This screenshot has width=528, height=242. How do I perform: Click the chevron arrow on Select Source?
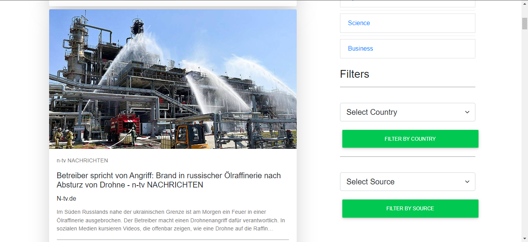467,182
